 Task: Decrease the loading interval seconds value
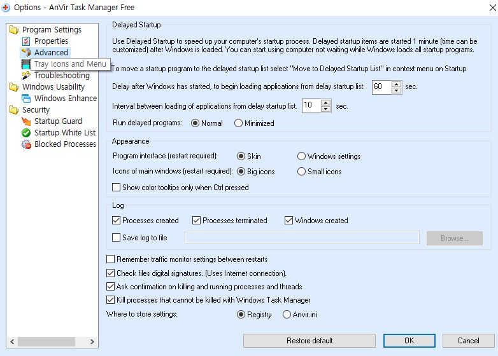326,109
